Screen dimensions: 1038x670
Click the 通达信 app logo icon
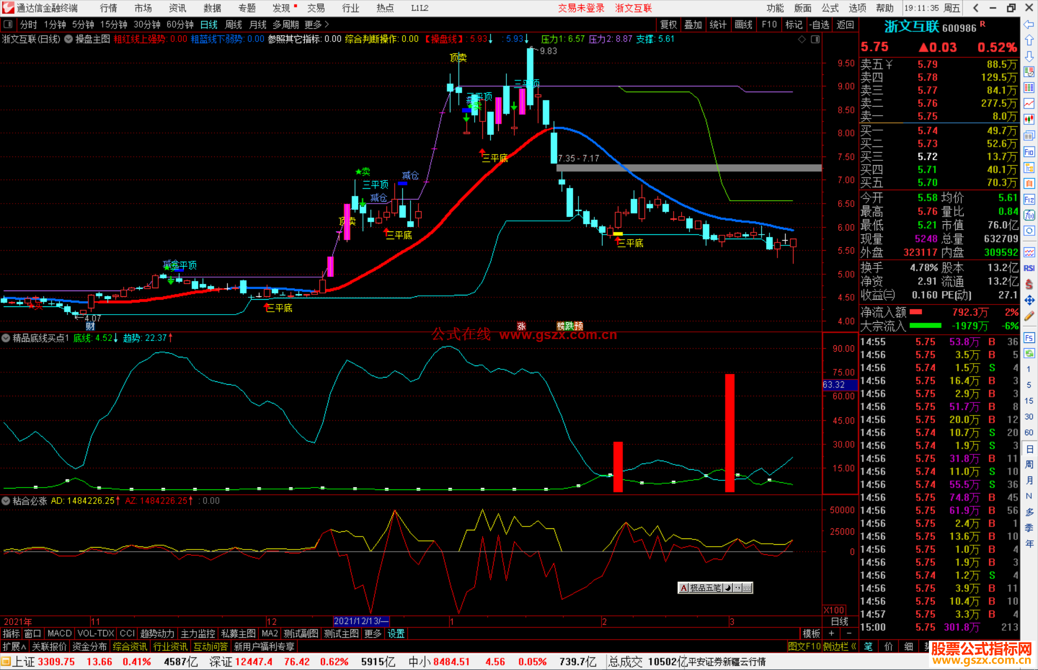click(x=8, y=8)
